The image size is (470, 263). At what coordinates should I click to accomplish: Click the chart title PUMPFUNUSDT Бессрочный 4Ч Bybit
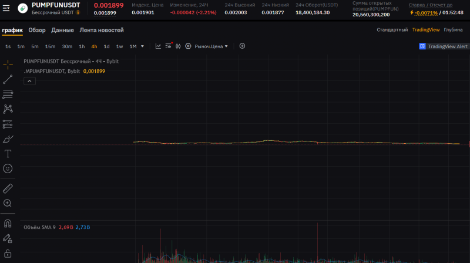click(71, 62)
